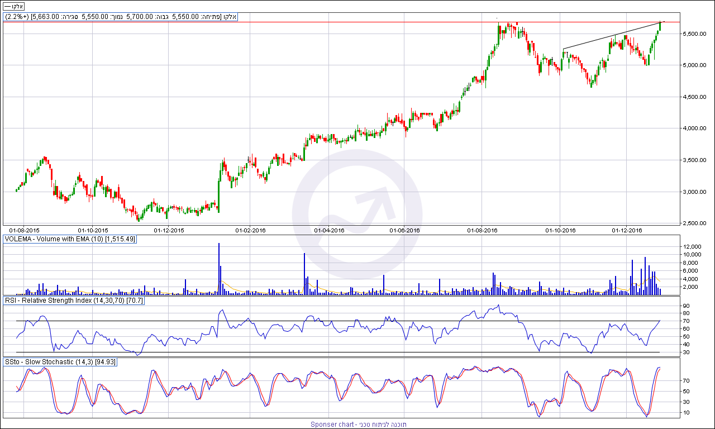Click the RSI Relative Strength Index panel title
The height and width of the screenshot is (429, 715).
pyautogui.click(x=74, y=301)
